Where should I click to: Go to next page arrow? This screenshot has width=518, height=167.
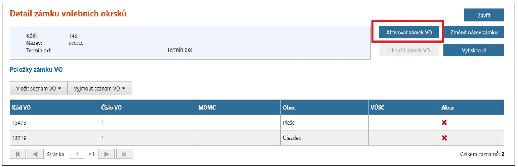point(107,154)
